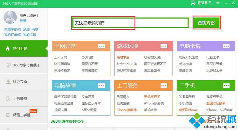Open the 手机维修 sidebar tab
The width and height of the screenshot is (238, 130).
(x=24, y=98)
